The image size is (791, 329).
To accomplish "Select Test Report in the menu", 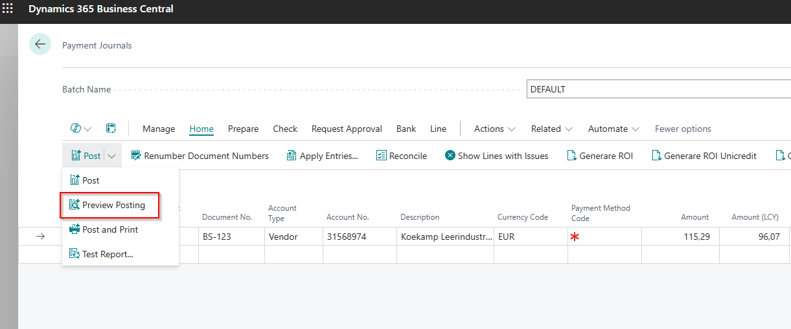I will coord(120,254).
